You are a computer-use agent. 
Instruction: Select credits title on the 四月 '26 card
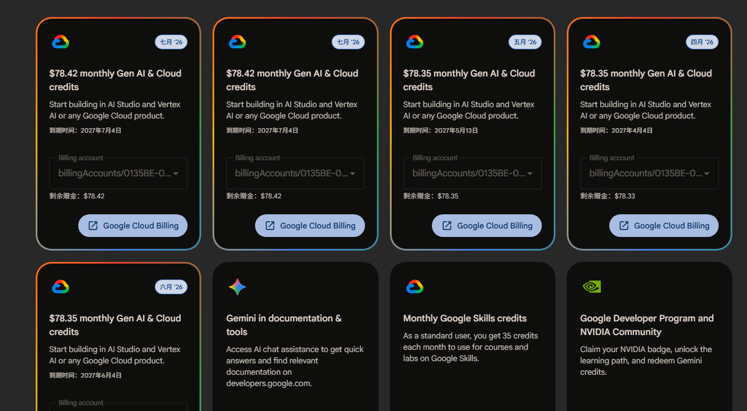click(646, 80)
